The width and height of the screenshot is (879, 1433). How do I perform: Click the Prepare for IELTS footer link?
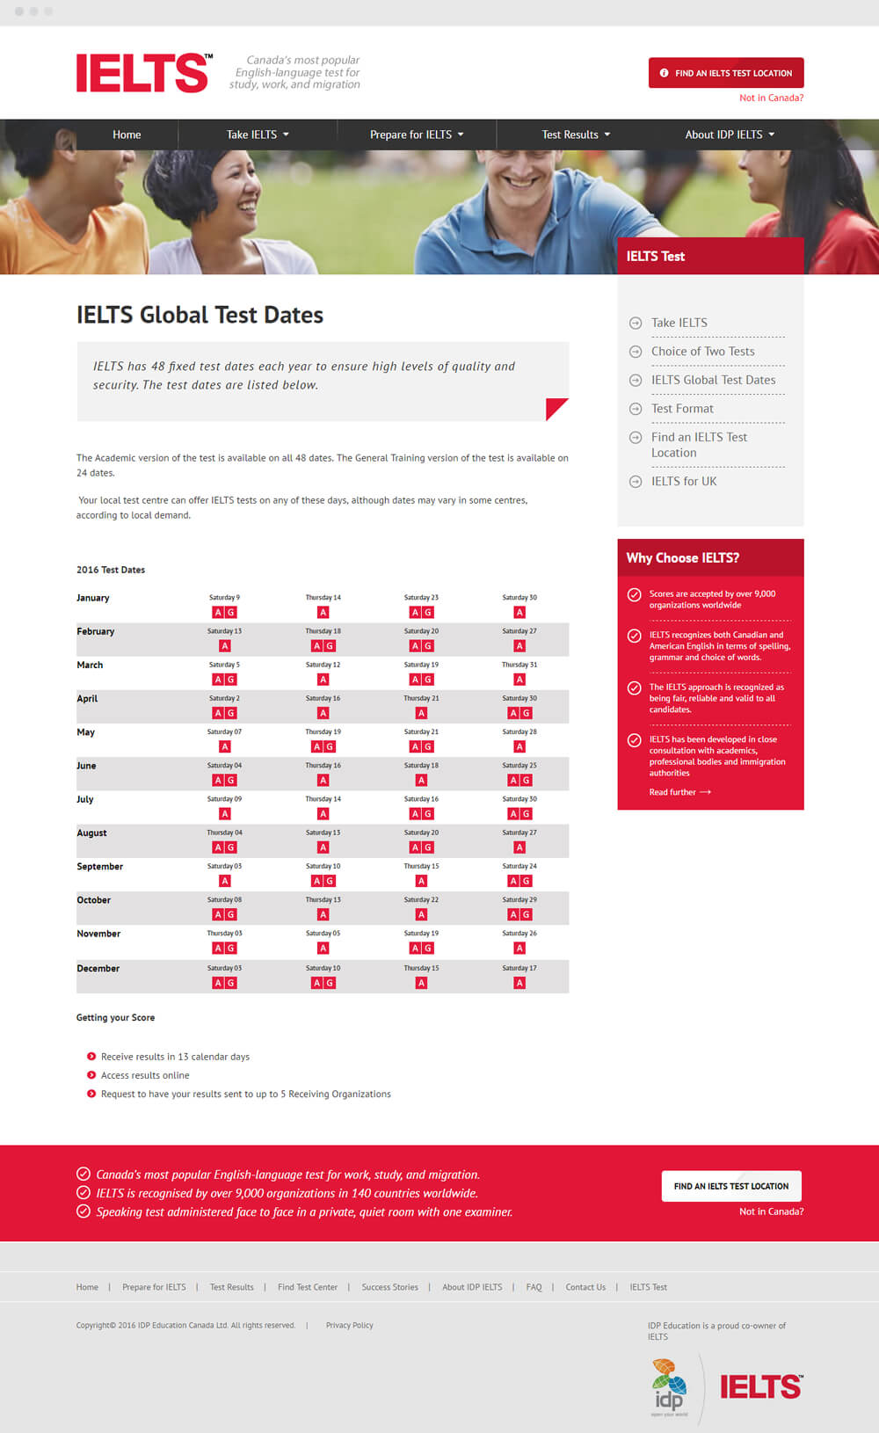[x=154, y=1287]
